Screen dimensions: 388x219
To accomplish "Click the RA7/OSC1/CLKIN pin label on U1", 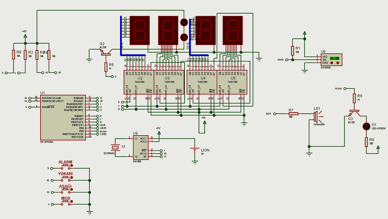I will coord(51,98).
